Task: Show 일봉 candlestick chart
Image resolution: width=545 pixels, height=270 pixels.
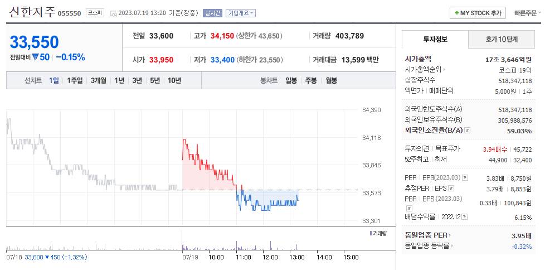Action: click(291, 80)
